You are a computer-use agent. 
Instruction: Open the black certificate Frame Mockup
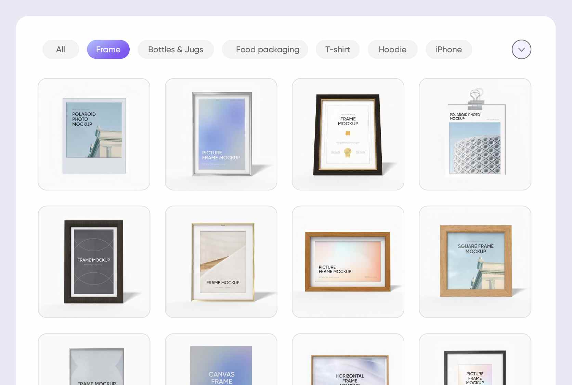click(x=348, y=134)
